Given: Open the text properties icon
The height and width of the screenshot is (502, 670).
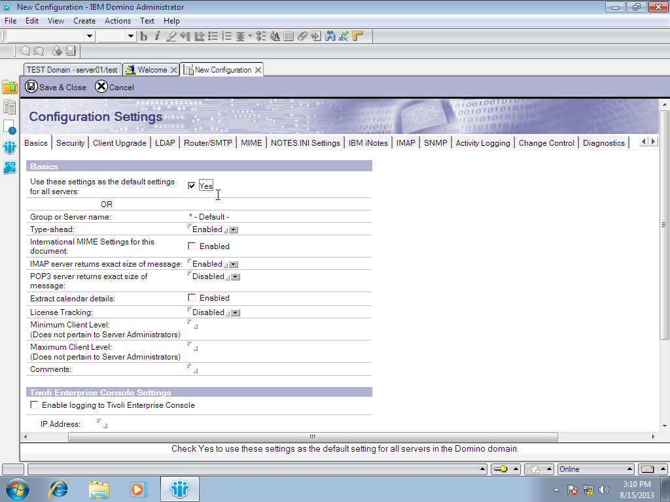Looking at the screenshot, I should click(x=275, y=37).
